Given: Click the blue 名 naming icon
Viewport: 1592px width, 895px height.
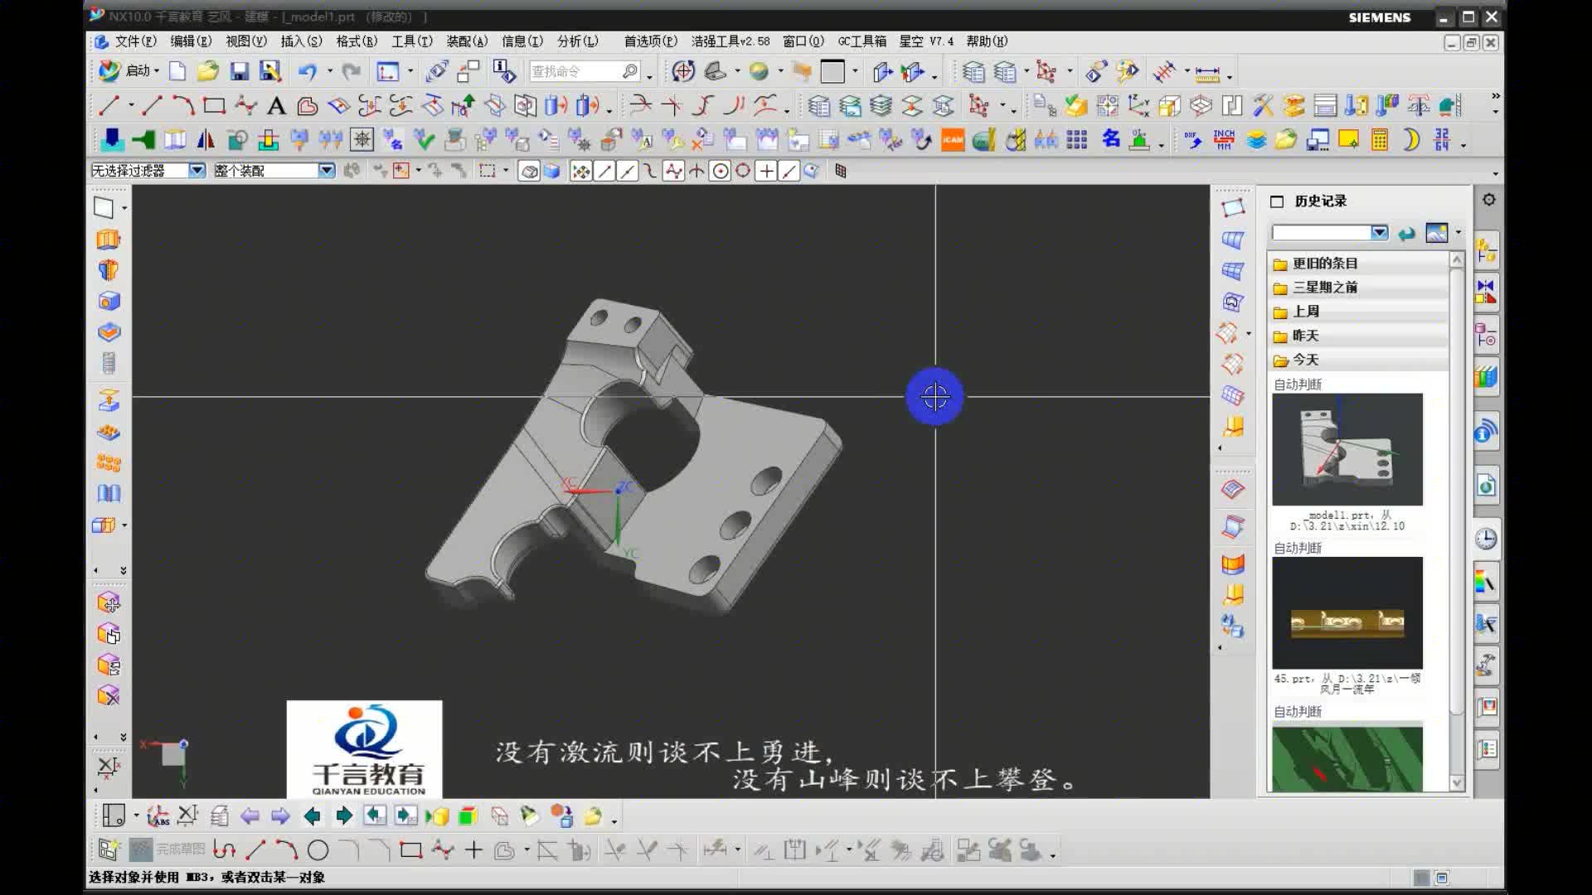Looking at the screenshot, I should [x=1111, y=139].
